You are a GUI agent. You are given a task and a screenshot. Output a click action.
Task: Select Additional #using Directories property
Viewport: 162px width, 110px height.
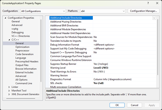coord(71,22)
